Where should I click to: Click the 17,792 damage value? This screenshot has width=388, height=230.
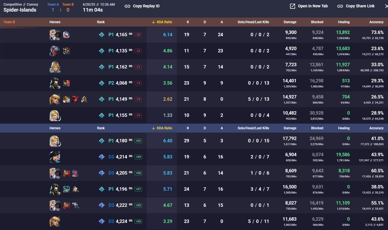click(x=289, y=139)
